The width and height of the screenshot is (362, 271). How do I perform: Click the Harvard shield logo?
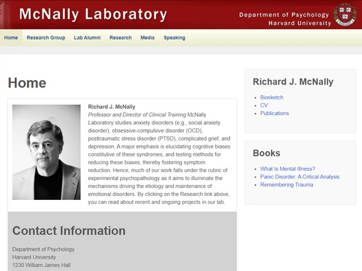(345, 14)
